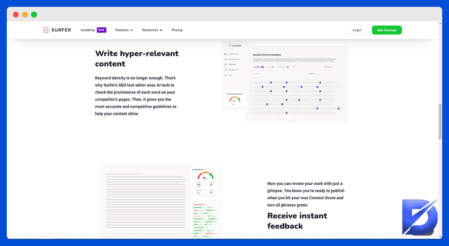Image resolution: width=449 pixels, height=246 pixels.
Task: Click the yellow minimize window button
Action: click(x=25, y=15)
